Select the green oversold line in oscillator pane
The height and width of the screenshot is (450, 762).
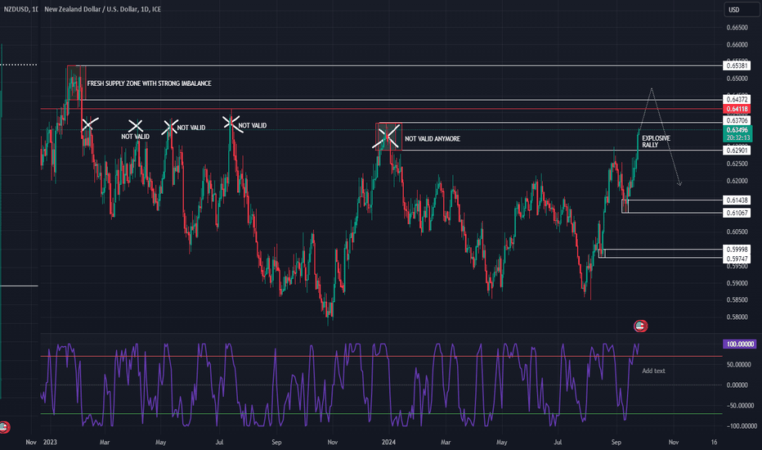(382, 413)
